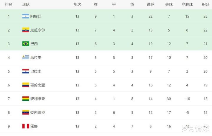Click the Venezuela flag icon
Image resolution: width=212 pixels, height=136 pixels.
pos(26,112)
